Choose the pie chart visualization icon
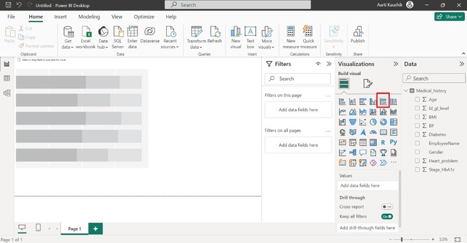Image resolution: width=467 pixels, height=243 pixels. (373, 122)
